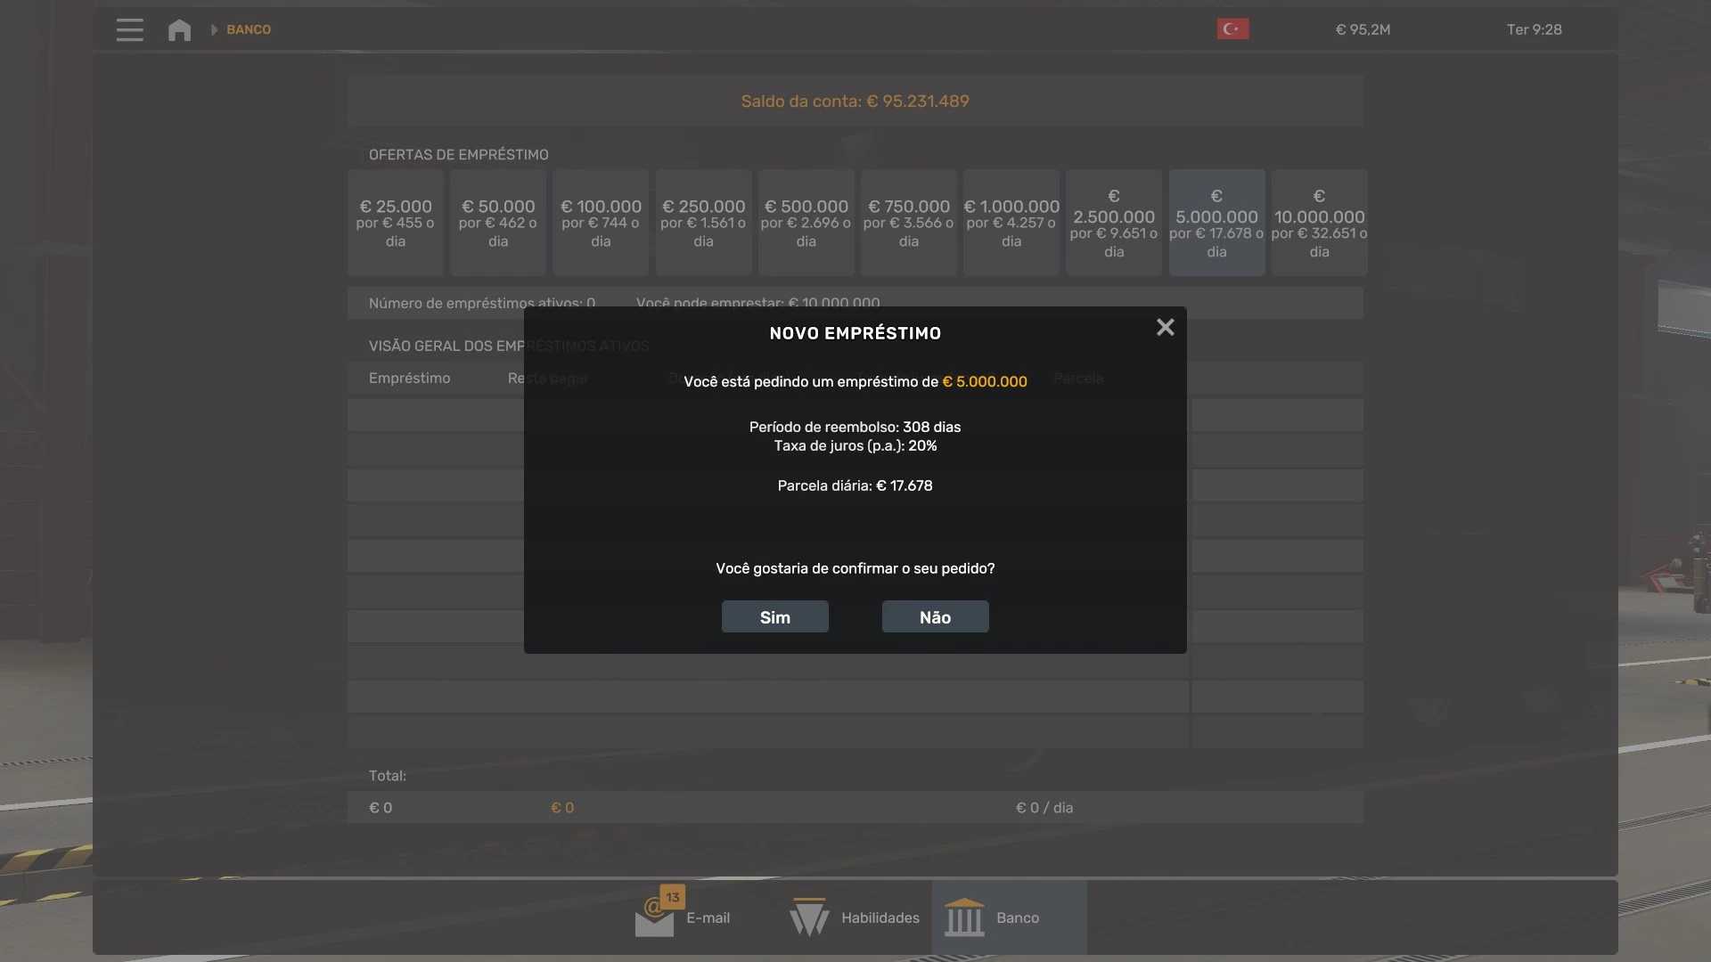Select the € 25.000 loan offer
Screen dimensions: 1711x962
(x=395, y=223)
